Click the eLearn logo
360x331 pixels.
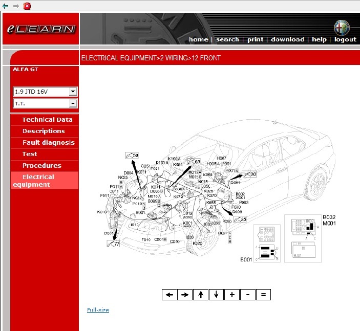tap(41, 29)
